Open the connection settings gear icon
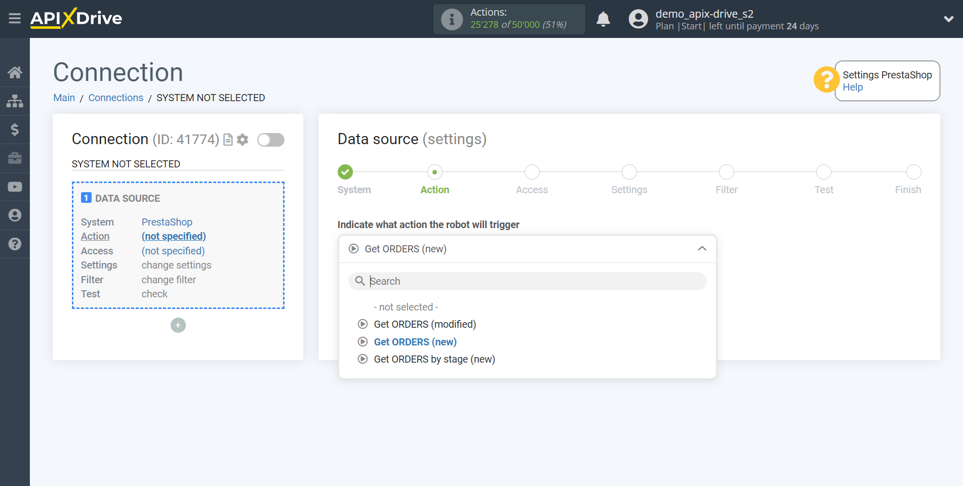The height and width of the screenshot is (486, 963). [x=243, y=140]
